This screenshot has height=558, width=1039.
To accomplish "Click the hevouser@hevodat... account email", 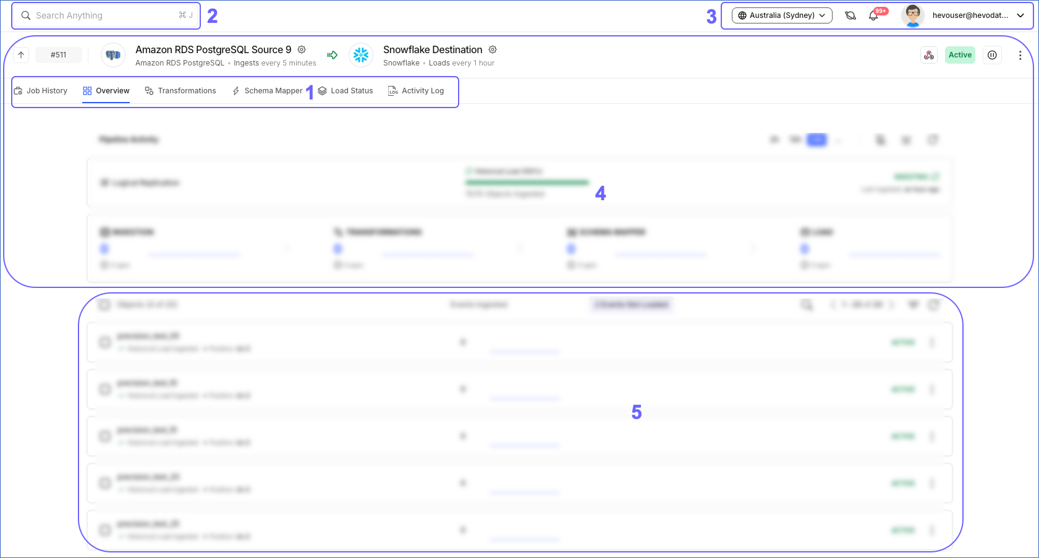I will (x=970, y=15).
